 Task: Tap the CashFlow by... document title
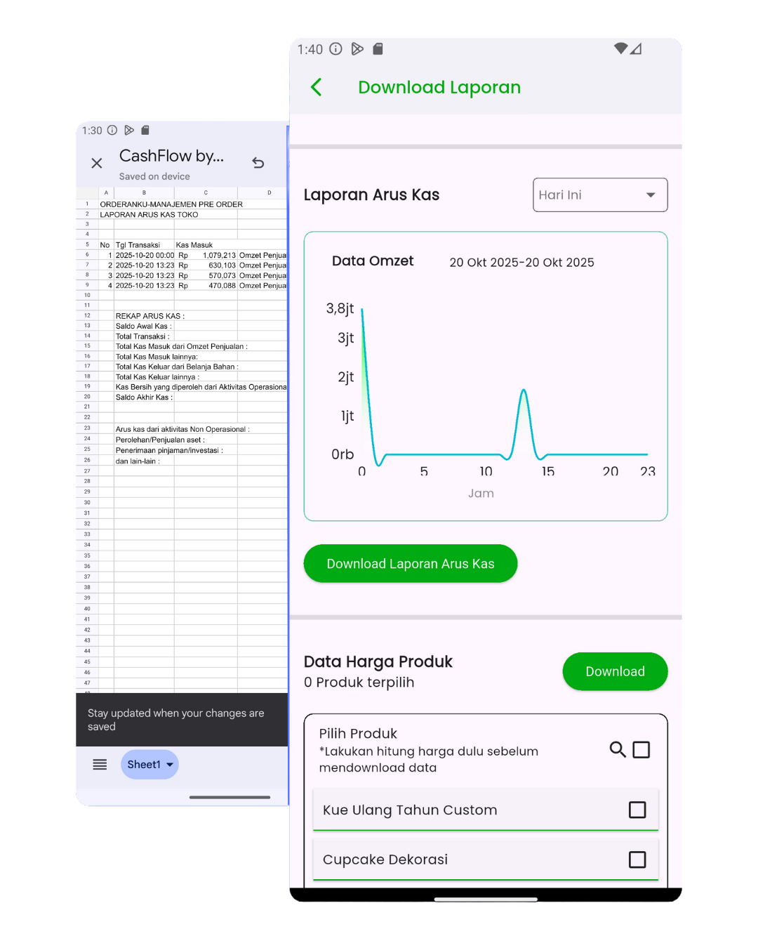point(171,156)
